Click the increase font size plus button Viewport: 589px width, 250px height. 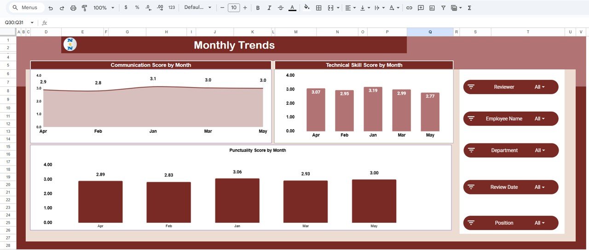[245, 8]
